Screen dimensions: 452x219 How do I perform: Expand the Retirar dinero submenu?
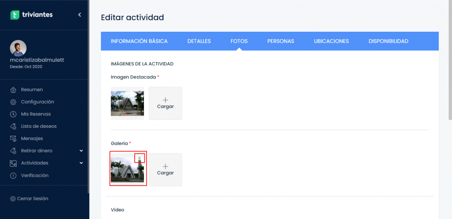click(81, 151)
